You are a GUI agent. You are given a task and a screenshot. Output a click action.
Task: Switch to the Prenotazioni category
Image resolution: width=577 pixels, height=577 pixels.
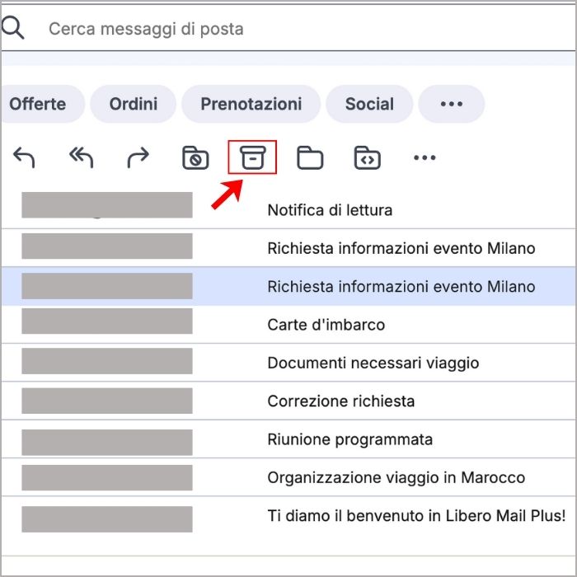click(251, 104)
